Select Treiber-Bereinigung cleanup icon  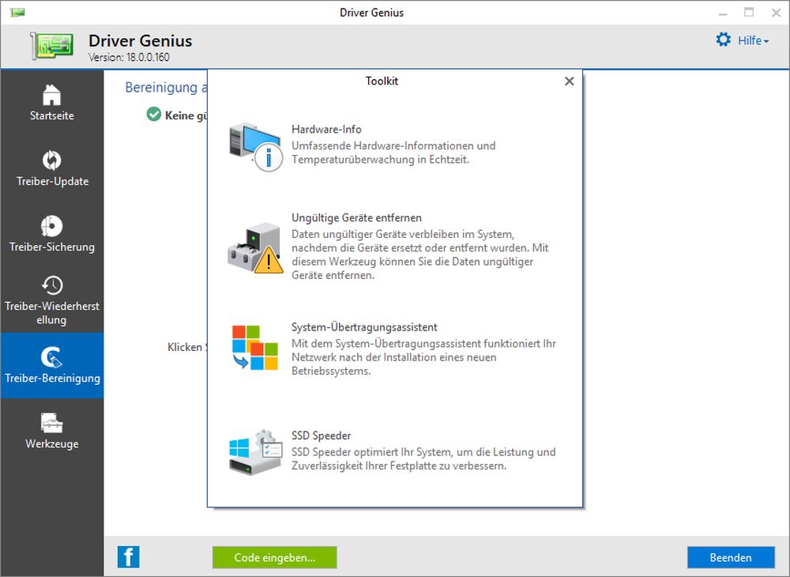click(x=51, y=357)
